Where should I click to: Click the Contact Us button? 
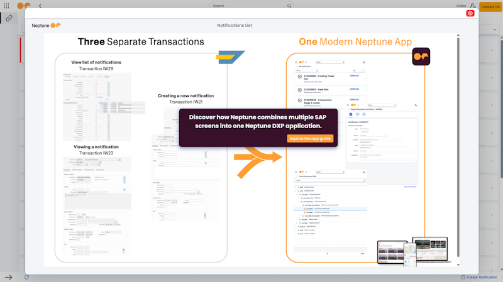pyautogui.click(x=490, y=6)
